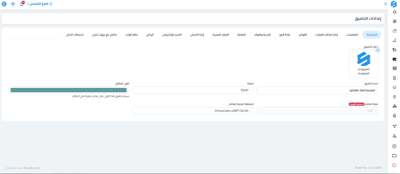Open the connected nodes icon in the sidebar
The image size is (400, 174).
point(394,126)
